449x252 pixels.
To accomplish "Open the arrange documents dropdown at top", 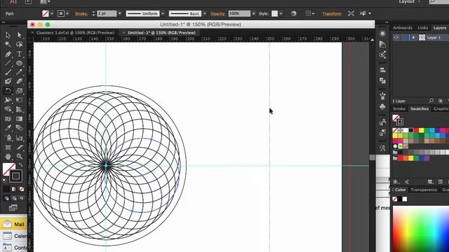I will 45,1.
